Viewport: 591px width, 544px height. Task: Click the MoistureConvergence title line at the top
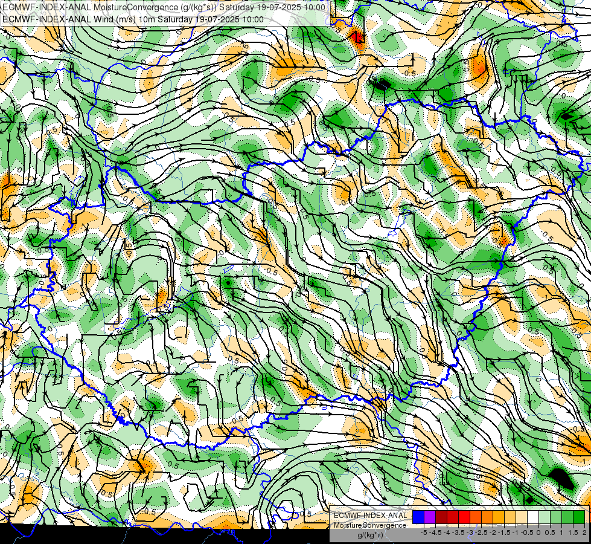(x=164, y=7)
